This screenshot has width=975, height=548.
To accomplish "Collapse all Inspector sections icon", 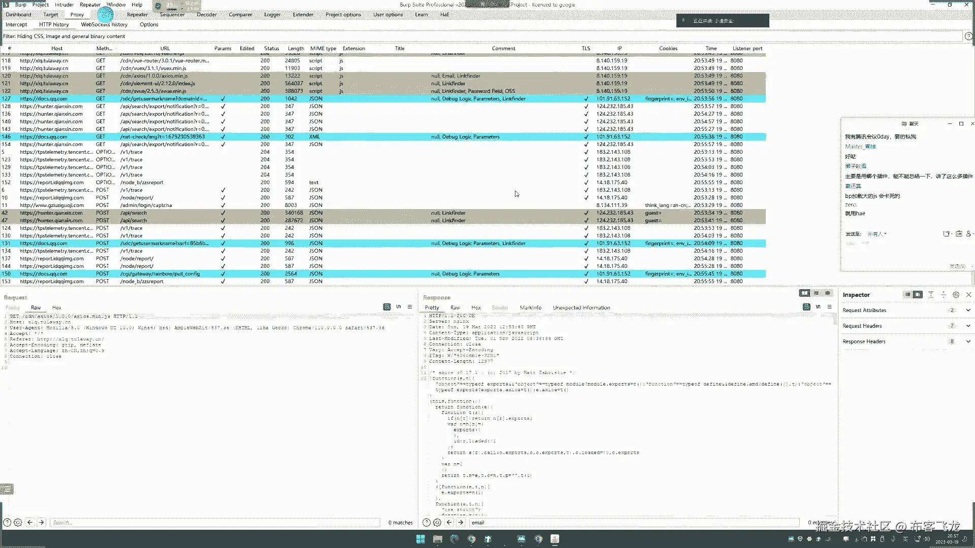I will (x=943, y=295).
